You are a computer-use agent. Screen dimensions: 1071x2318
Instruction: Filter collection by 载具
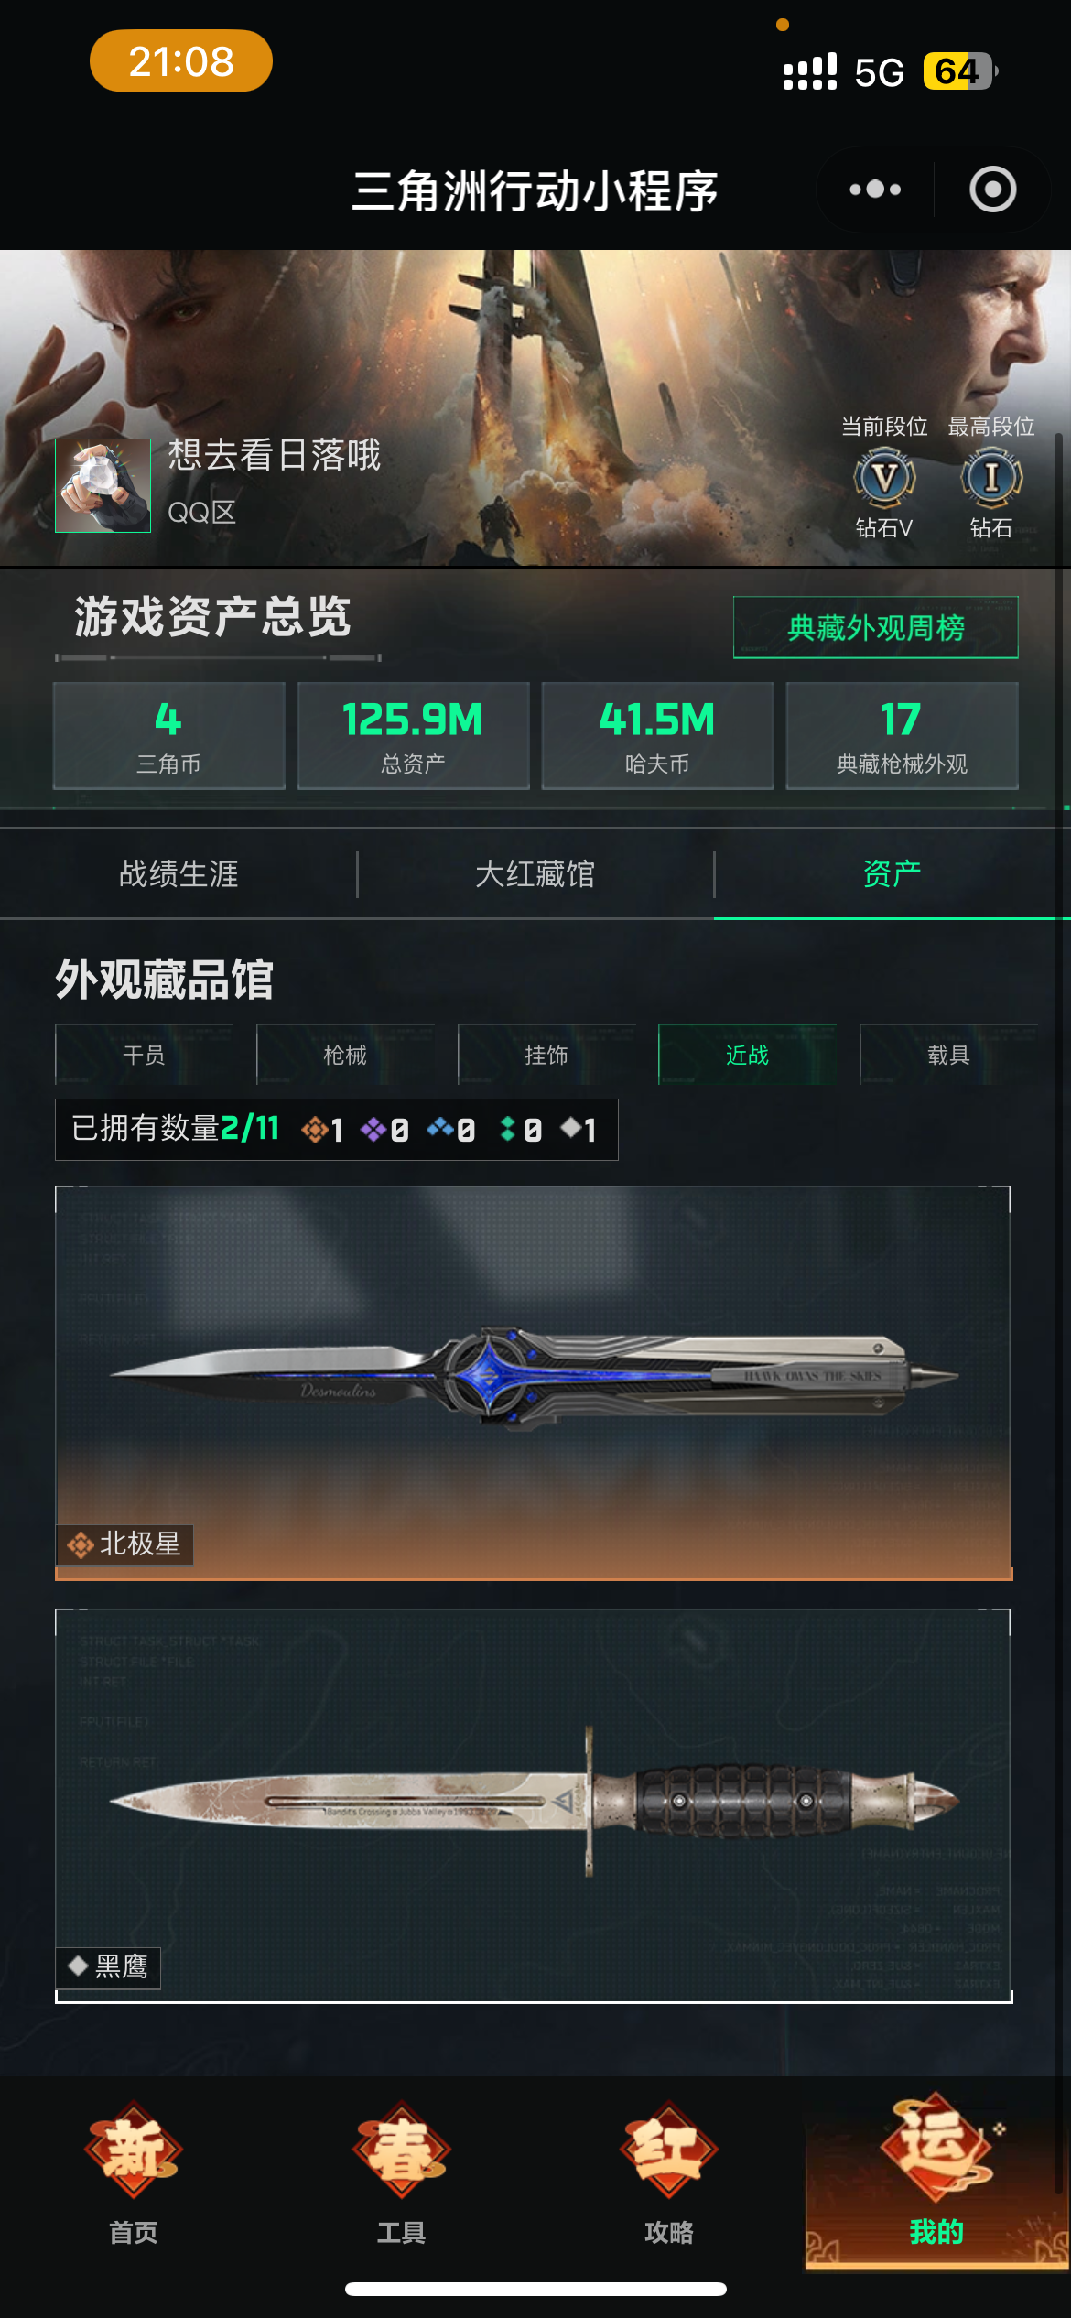click(948, 1055)
